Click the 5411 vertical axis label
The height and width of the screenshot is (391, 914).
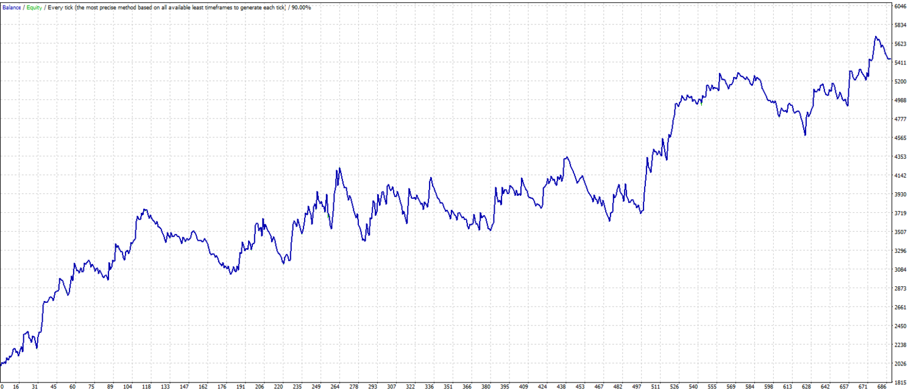click(x=900, y=63)
